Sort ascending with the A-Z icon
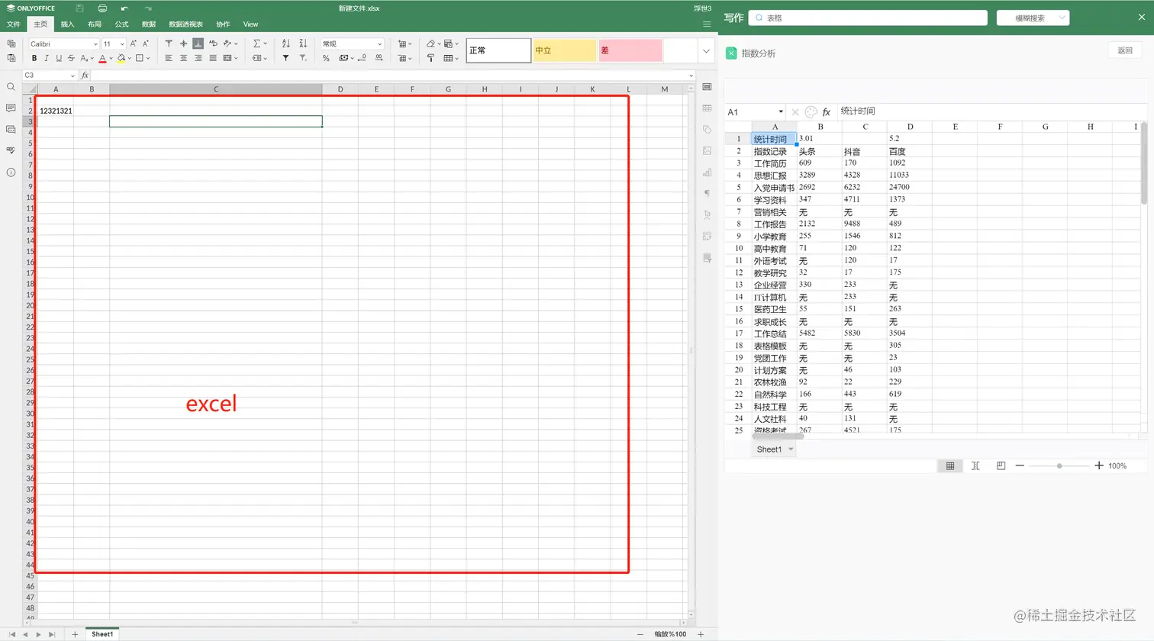 point(286,44)
